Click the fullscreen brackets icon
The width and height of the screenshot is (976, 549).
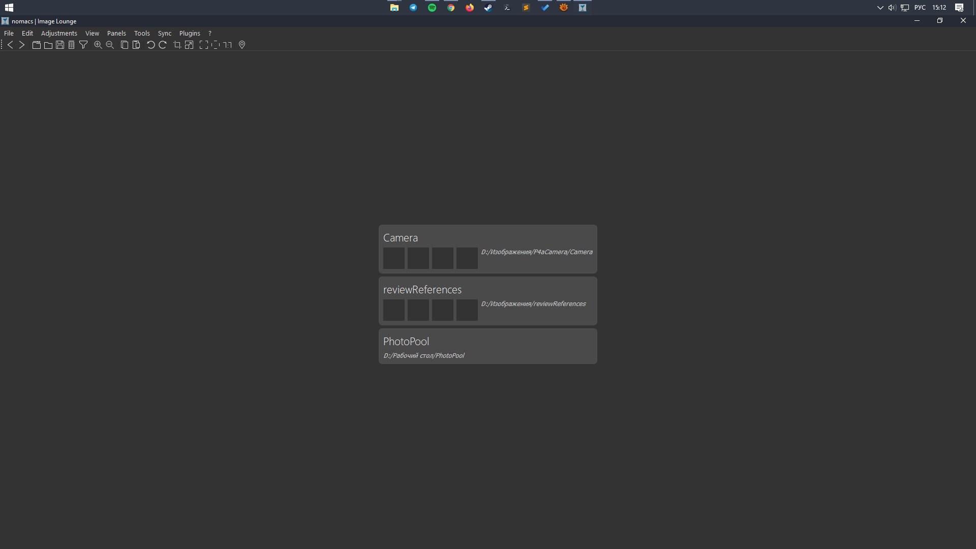(204, 45)
